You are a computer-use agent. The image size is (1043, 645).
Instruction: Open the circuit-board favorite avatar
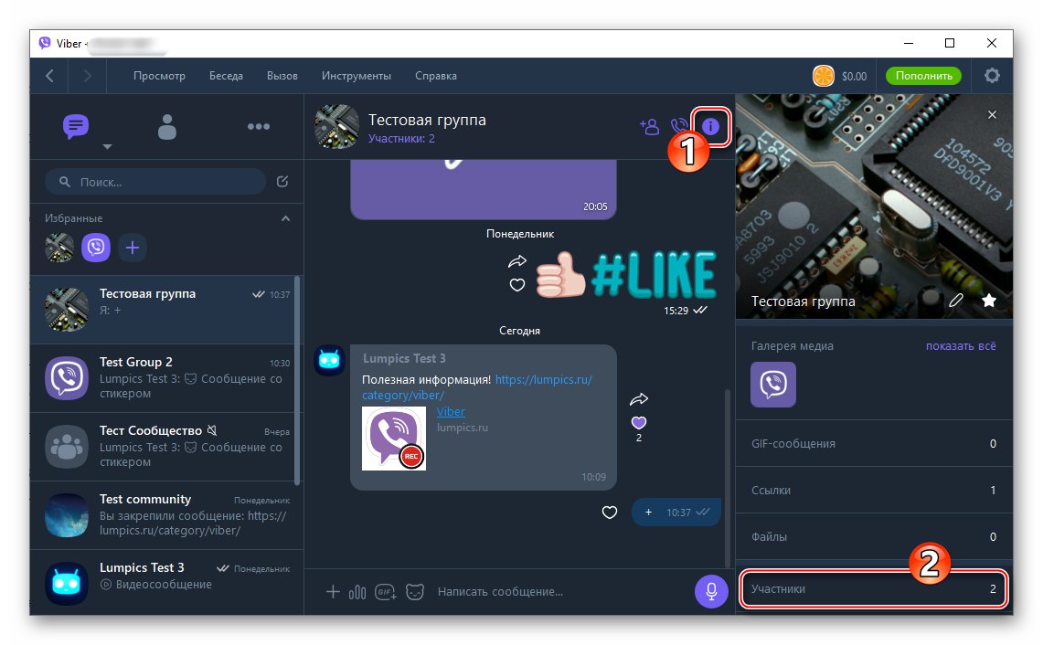click(x=59, y=248)
